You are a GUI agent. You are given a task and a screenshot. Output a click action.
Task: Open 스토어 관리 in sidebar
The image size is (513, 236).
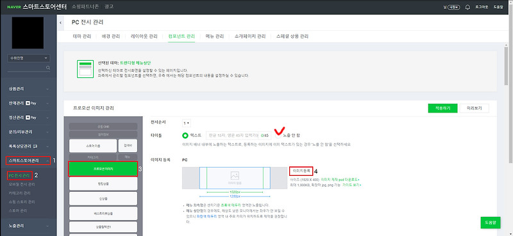pyautogui.click(x=18, y=210)
